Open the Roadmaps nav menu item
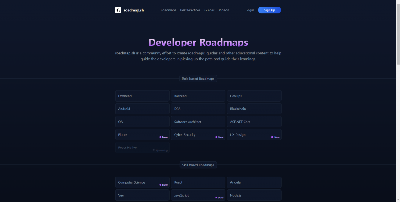 [x=168, y=10]
